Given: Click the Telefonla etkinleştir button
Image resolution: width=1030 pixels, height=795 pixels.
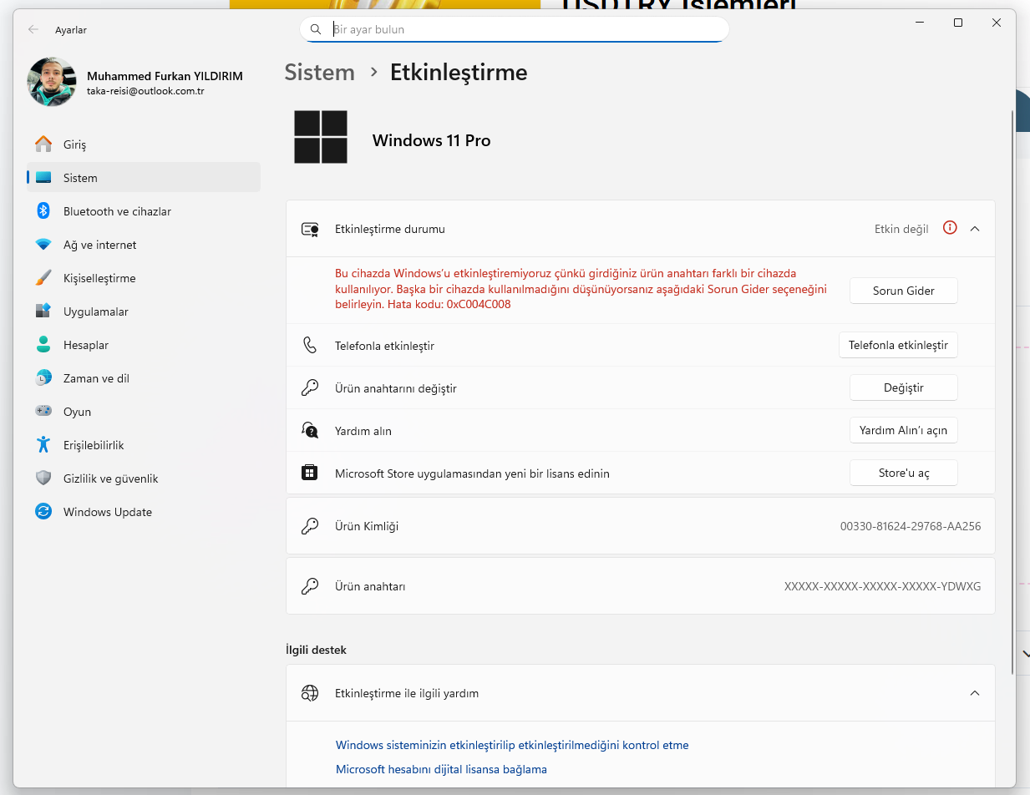Looking at the screenshot, I should tap(898, 345).
